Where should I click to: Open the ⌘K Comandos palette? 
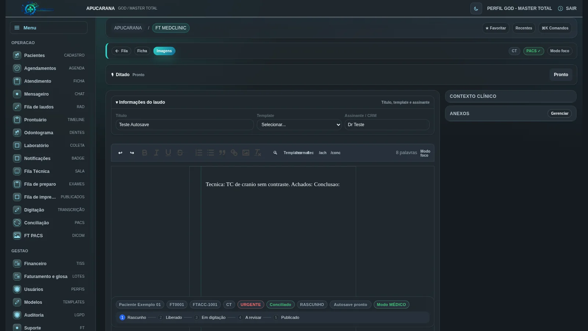click(555, 28)
